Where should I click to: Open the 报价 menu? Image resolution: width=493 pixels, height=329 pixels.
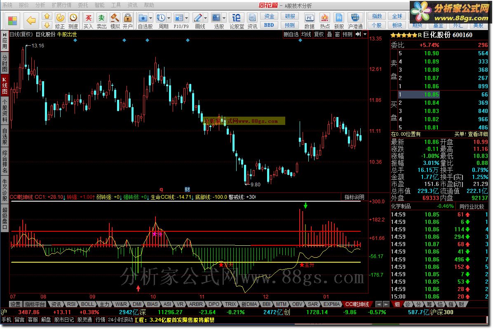click(23, 5)
